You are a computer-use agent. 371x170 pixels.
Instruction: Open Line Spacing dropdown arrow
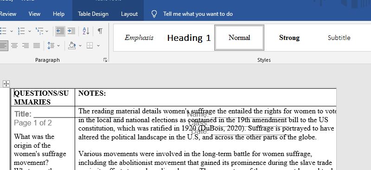click(58, 46)
